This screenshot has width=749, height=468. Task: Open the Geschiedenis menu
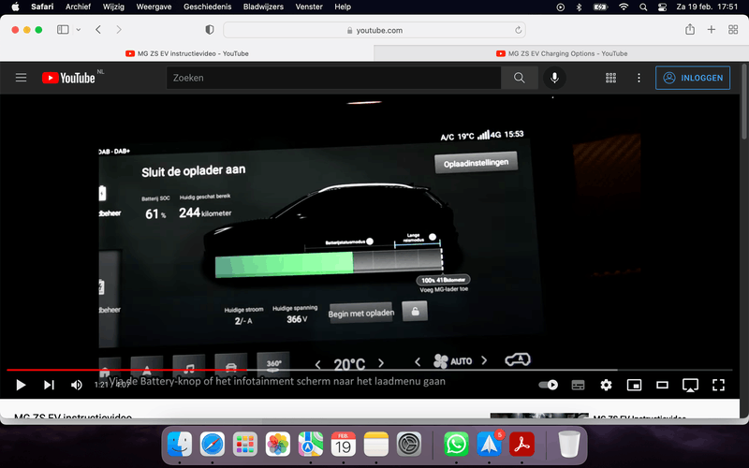pos(207,7)
